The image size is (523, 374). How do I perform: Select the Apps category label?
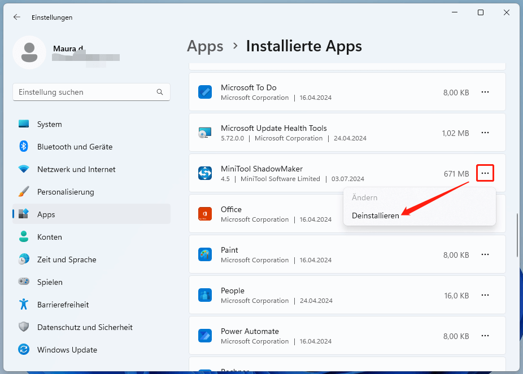click(46, 214)
